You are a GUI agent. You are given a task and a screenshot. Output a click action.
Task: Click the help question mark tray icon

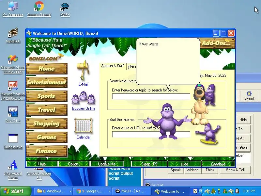[195, 191]
